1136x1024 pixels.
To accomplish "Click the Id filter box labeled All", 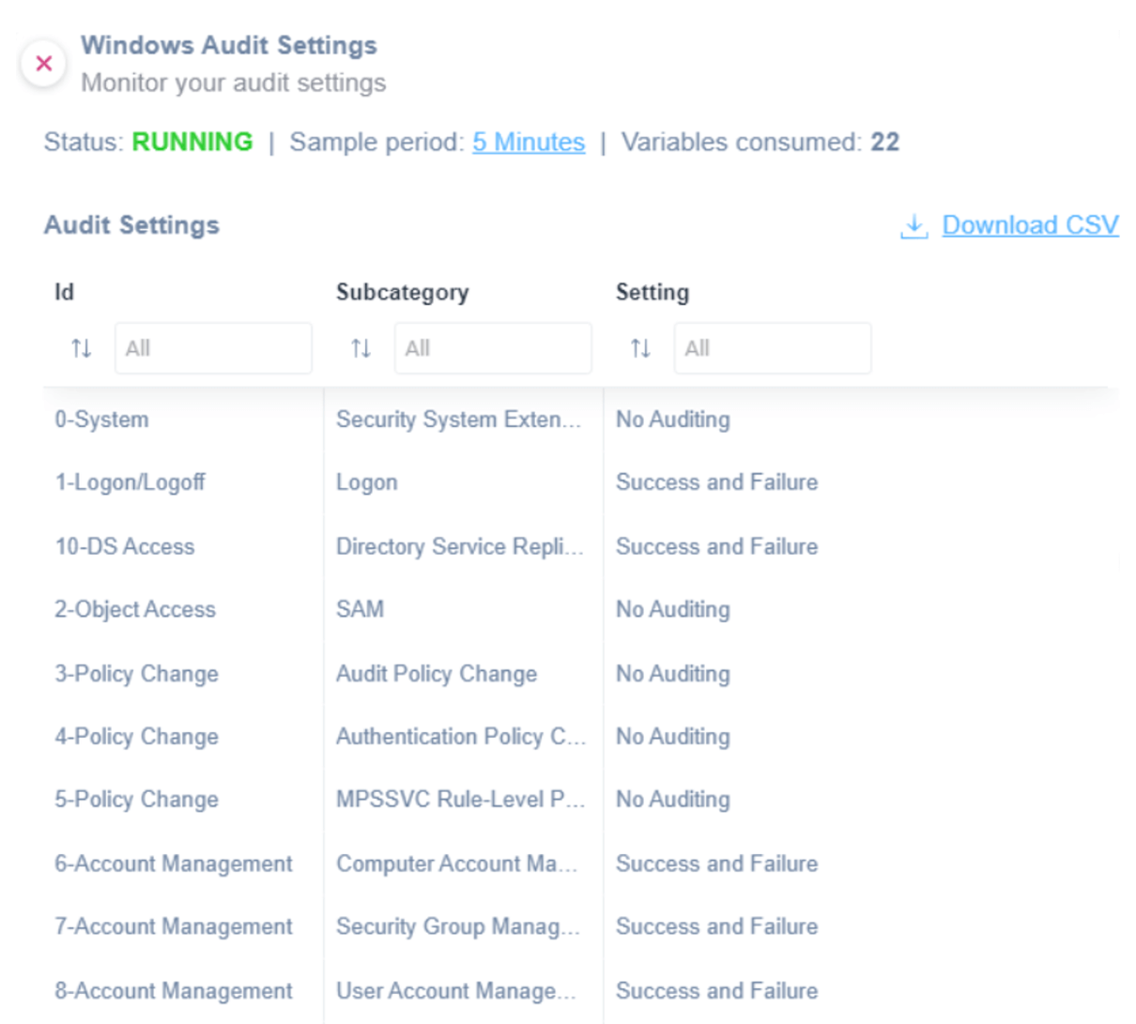I will [x=213, y=347].
